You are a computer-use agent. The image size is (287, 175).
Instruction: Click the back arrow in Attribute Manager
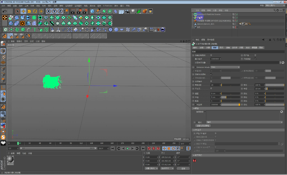263,40
